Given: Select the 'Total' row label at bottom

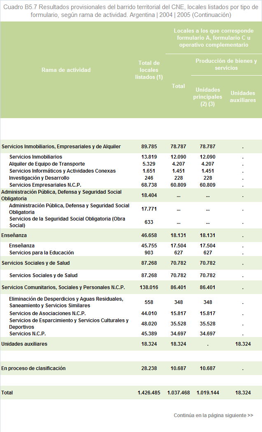Looking at the screenshot, I should (x=7, y=393).
